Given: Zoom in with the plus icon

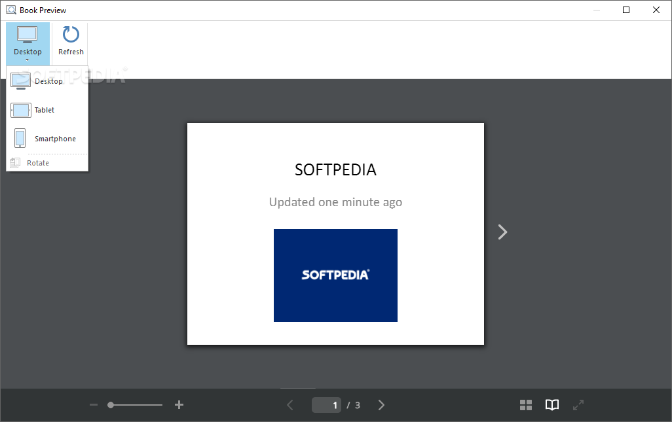Looking at the screenshot, I should pos(179,405).
